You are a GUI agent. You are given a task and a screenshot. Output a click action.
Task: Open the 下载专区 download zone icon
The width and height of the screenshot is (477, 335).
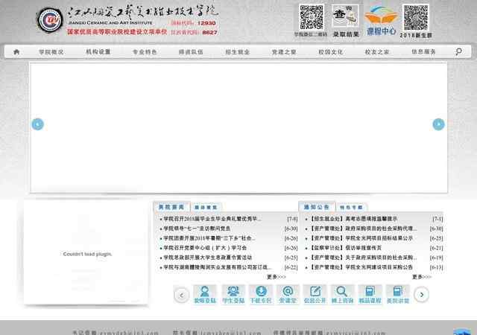[261, 294]
